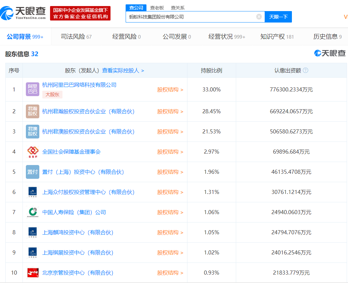
Task: Open 杭州君瀚股权投资合伙企业 company link
Action: pos(88,112)
